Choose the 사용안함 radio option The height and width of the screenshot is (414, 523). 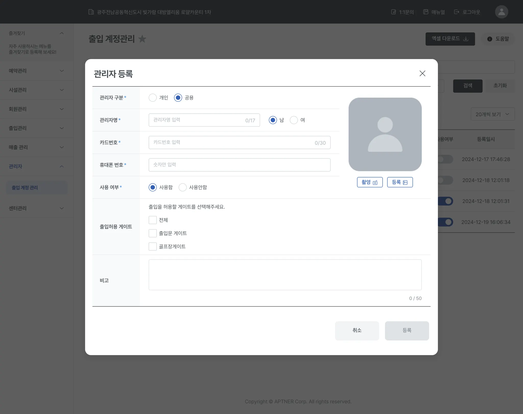[183, 187]
